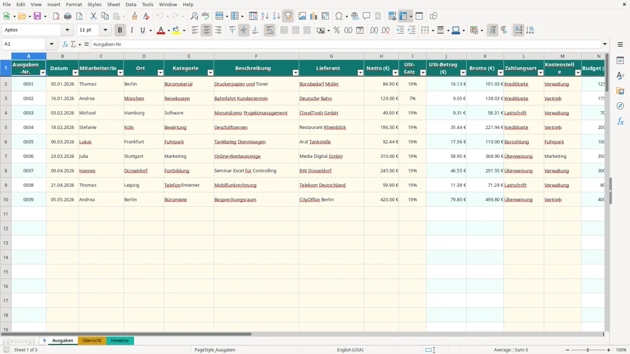Open the Format menu
Image resolution: width=630 pixels, height=354 pixels.
coord(73,4)
